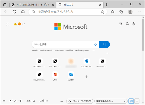Open the blurred orange quick link tile
Image resolution: width=145 pixels, height=105 pixels.
(71, 63)
